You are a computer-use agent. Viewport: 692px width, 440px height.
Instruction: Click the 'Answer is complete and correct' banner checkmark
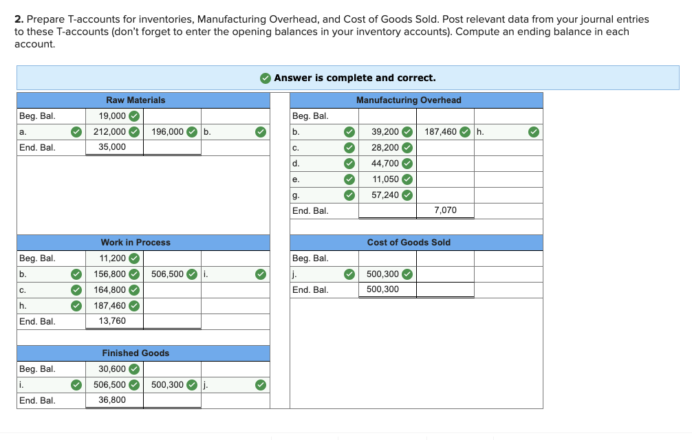pyautogui.click(x=266, y=78)
